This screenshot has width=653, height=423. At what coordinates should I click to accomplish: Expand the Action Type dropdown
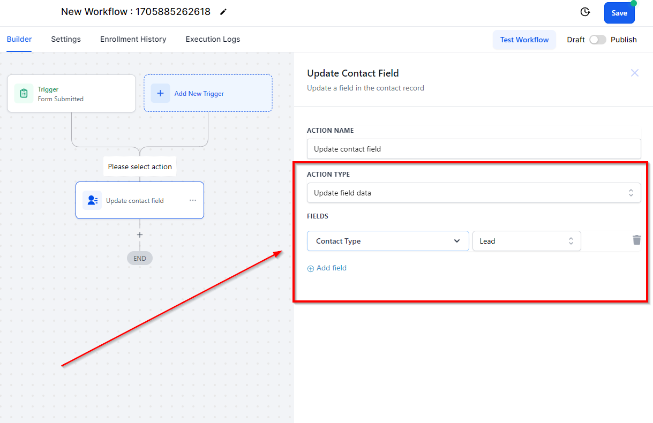pyautogui.click(x=474, y=193)
